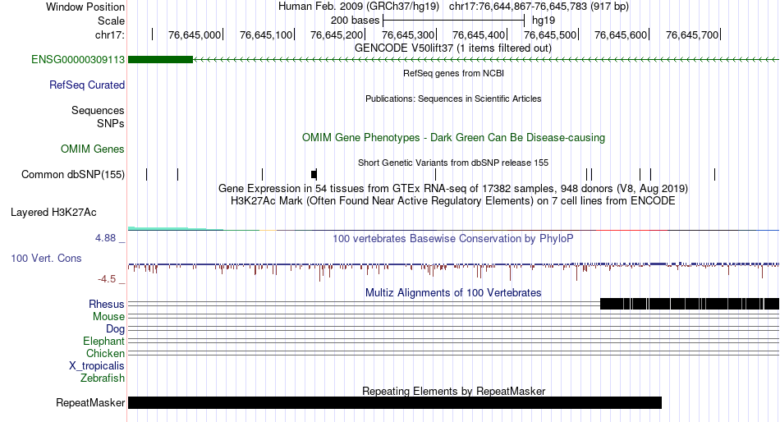Image resolution: width=780 pixels, height=422 pixels.
Task: Click the 76,645,000 ruler coordinate
Action: click(x=195, y=34)
